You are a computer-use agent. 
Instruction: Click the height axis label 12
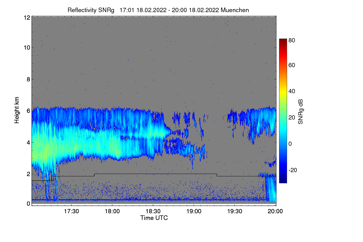[x=27, y=18]
